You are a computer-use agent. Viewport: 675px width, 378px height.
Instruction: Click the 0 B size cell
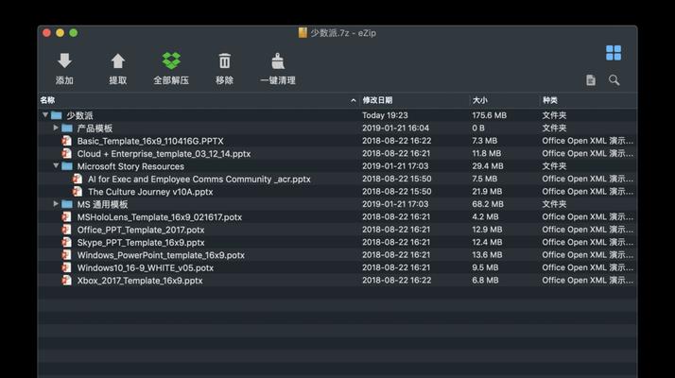(x=477, y=128)
